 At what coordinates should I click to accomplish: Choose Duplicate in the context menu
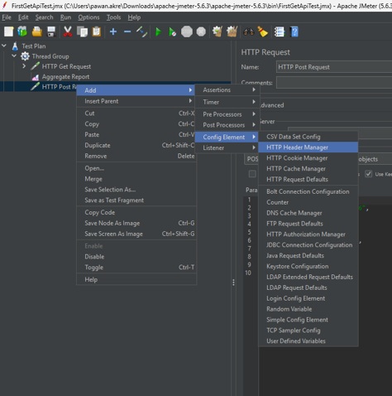click(x=136, y=145)
